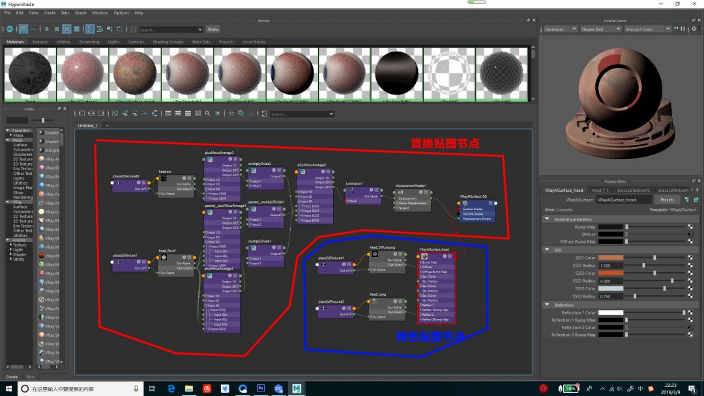Click the remove selected nodes from graph icon

[x=135, y=114]
